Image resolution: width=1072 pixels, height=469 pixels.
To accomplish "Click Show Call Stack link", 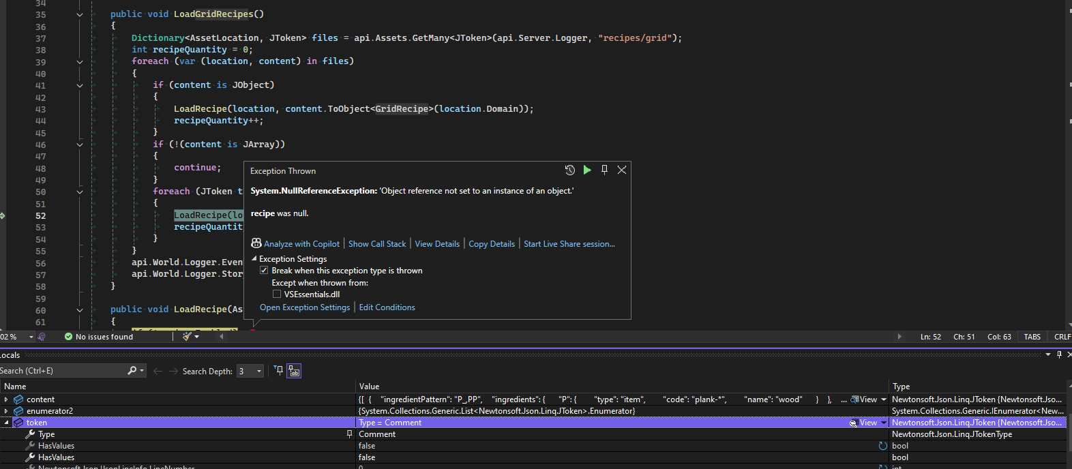I will (377, 244).
